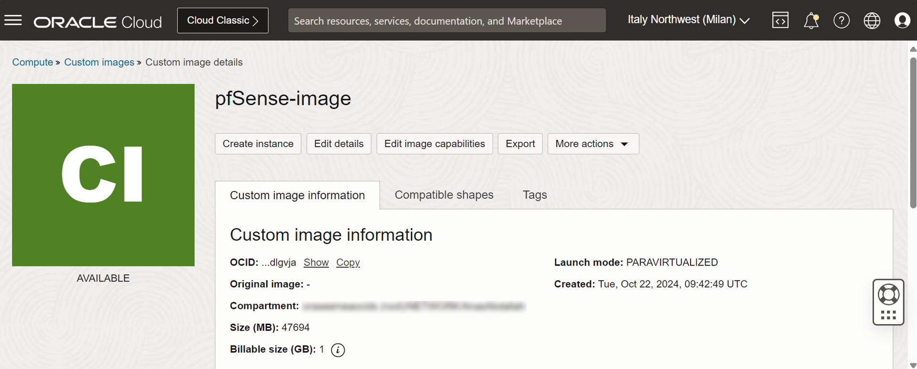Click the Create instance button

[x=258, y=144]
